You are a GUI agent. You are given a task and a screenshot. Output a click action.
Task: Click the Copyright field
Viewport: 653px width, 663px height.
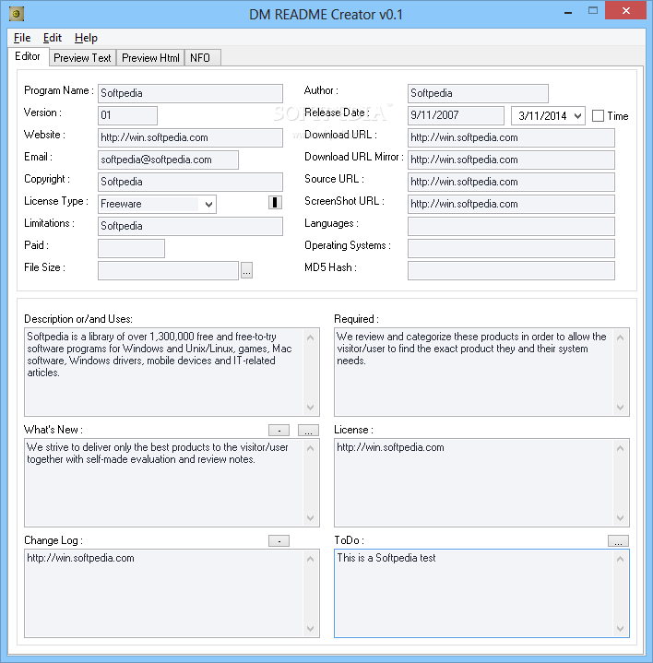click(190, 182)
